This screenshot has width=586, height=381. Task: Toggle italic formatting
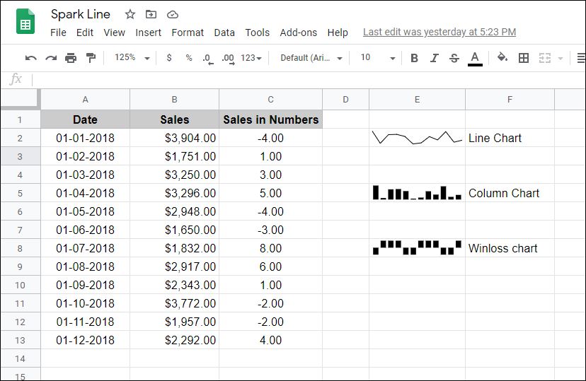(434, 58)
